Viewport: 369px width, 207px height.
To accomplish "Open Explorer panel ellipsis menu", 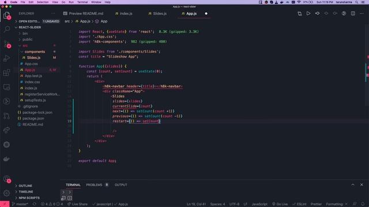I will [53, 13].
